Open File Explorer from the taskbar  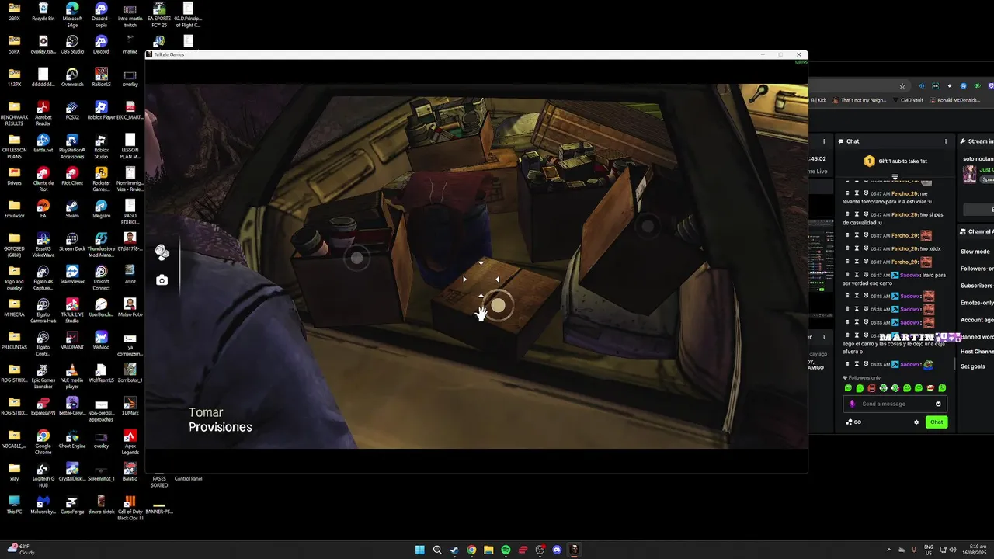pos(488,550)
